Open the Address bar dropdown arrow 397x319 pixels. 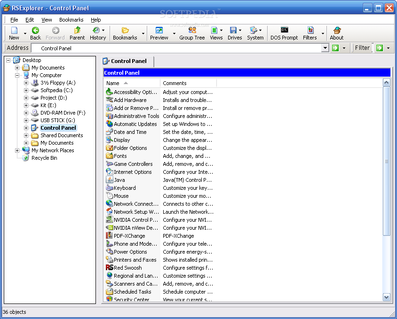coord(325,48)
